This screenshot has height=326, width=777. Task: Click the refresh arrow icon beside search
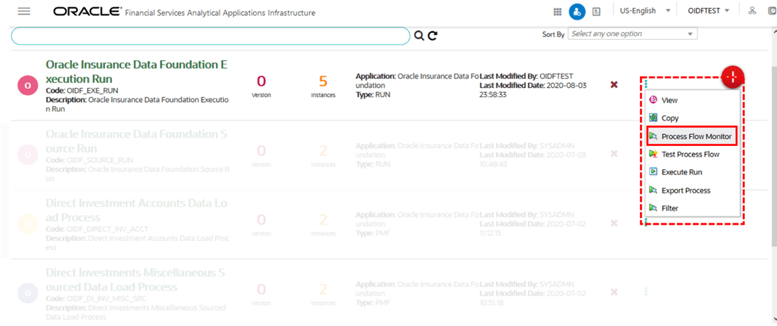pyautogui.click(x=433, y=35)
